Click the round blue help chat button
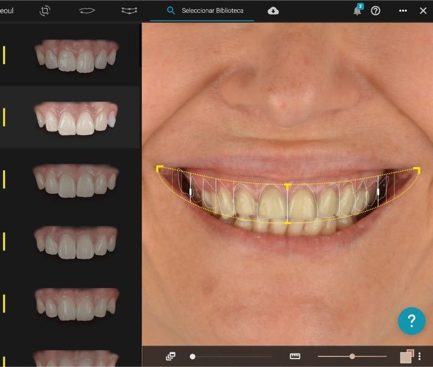 [412, 321]
